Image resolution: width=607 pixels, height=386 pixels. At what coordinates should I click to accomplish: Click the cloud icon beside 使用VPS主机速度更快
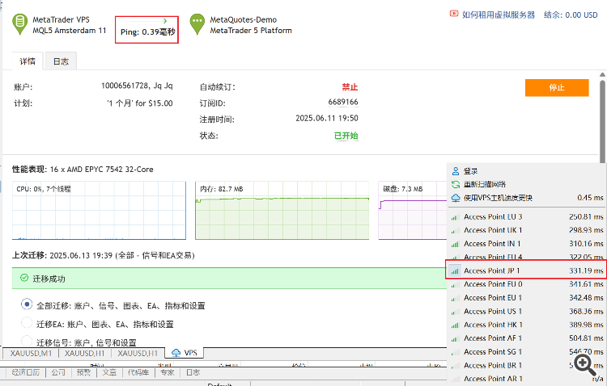tap(456, 198)
